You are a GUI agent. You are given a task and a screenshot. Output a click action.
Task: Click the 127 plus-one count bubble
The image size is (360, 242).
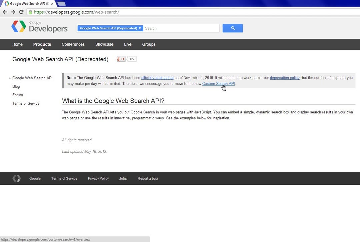click(132, 59)
